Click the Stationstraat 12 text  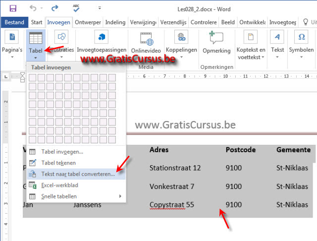coord(175,168)
